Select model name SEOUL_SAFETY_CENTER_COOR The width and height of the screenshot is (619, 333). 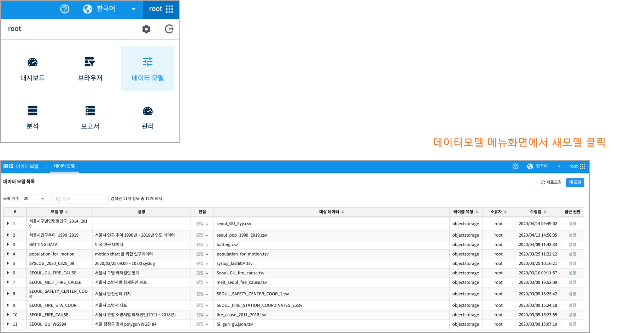coord(58,294)
